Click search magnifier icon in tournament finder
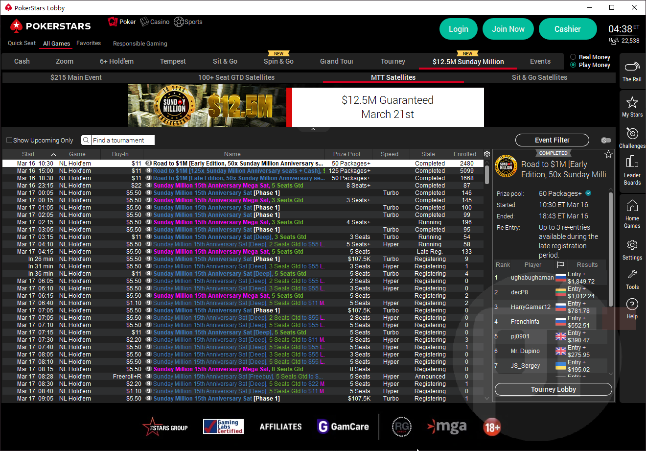This screenshot has height=451, width=646. (x=86, y=140)
